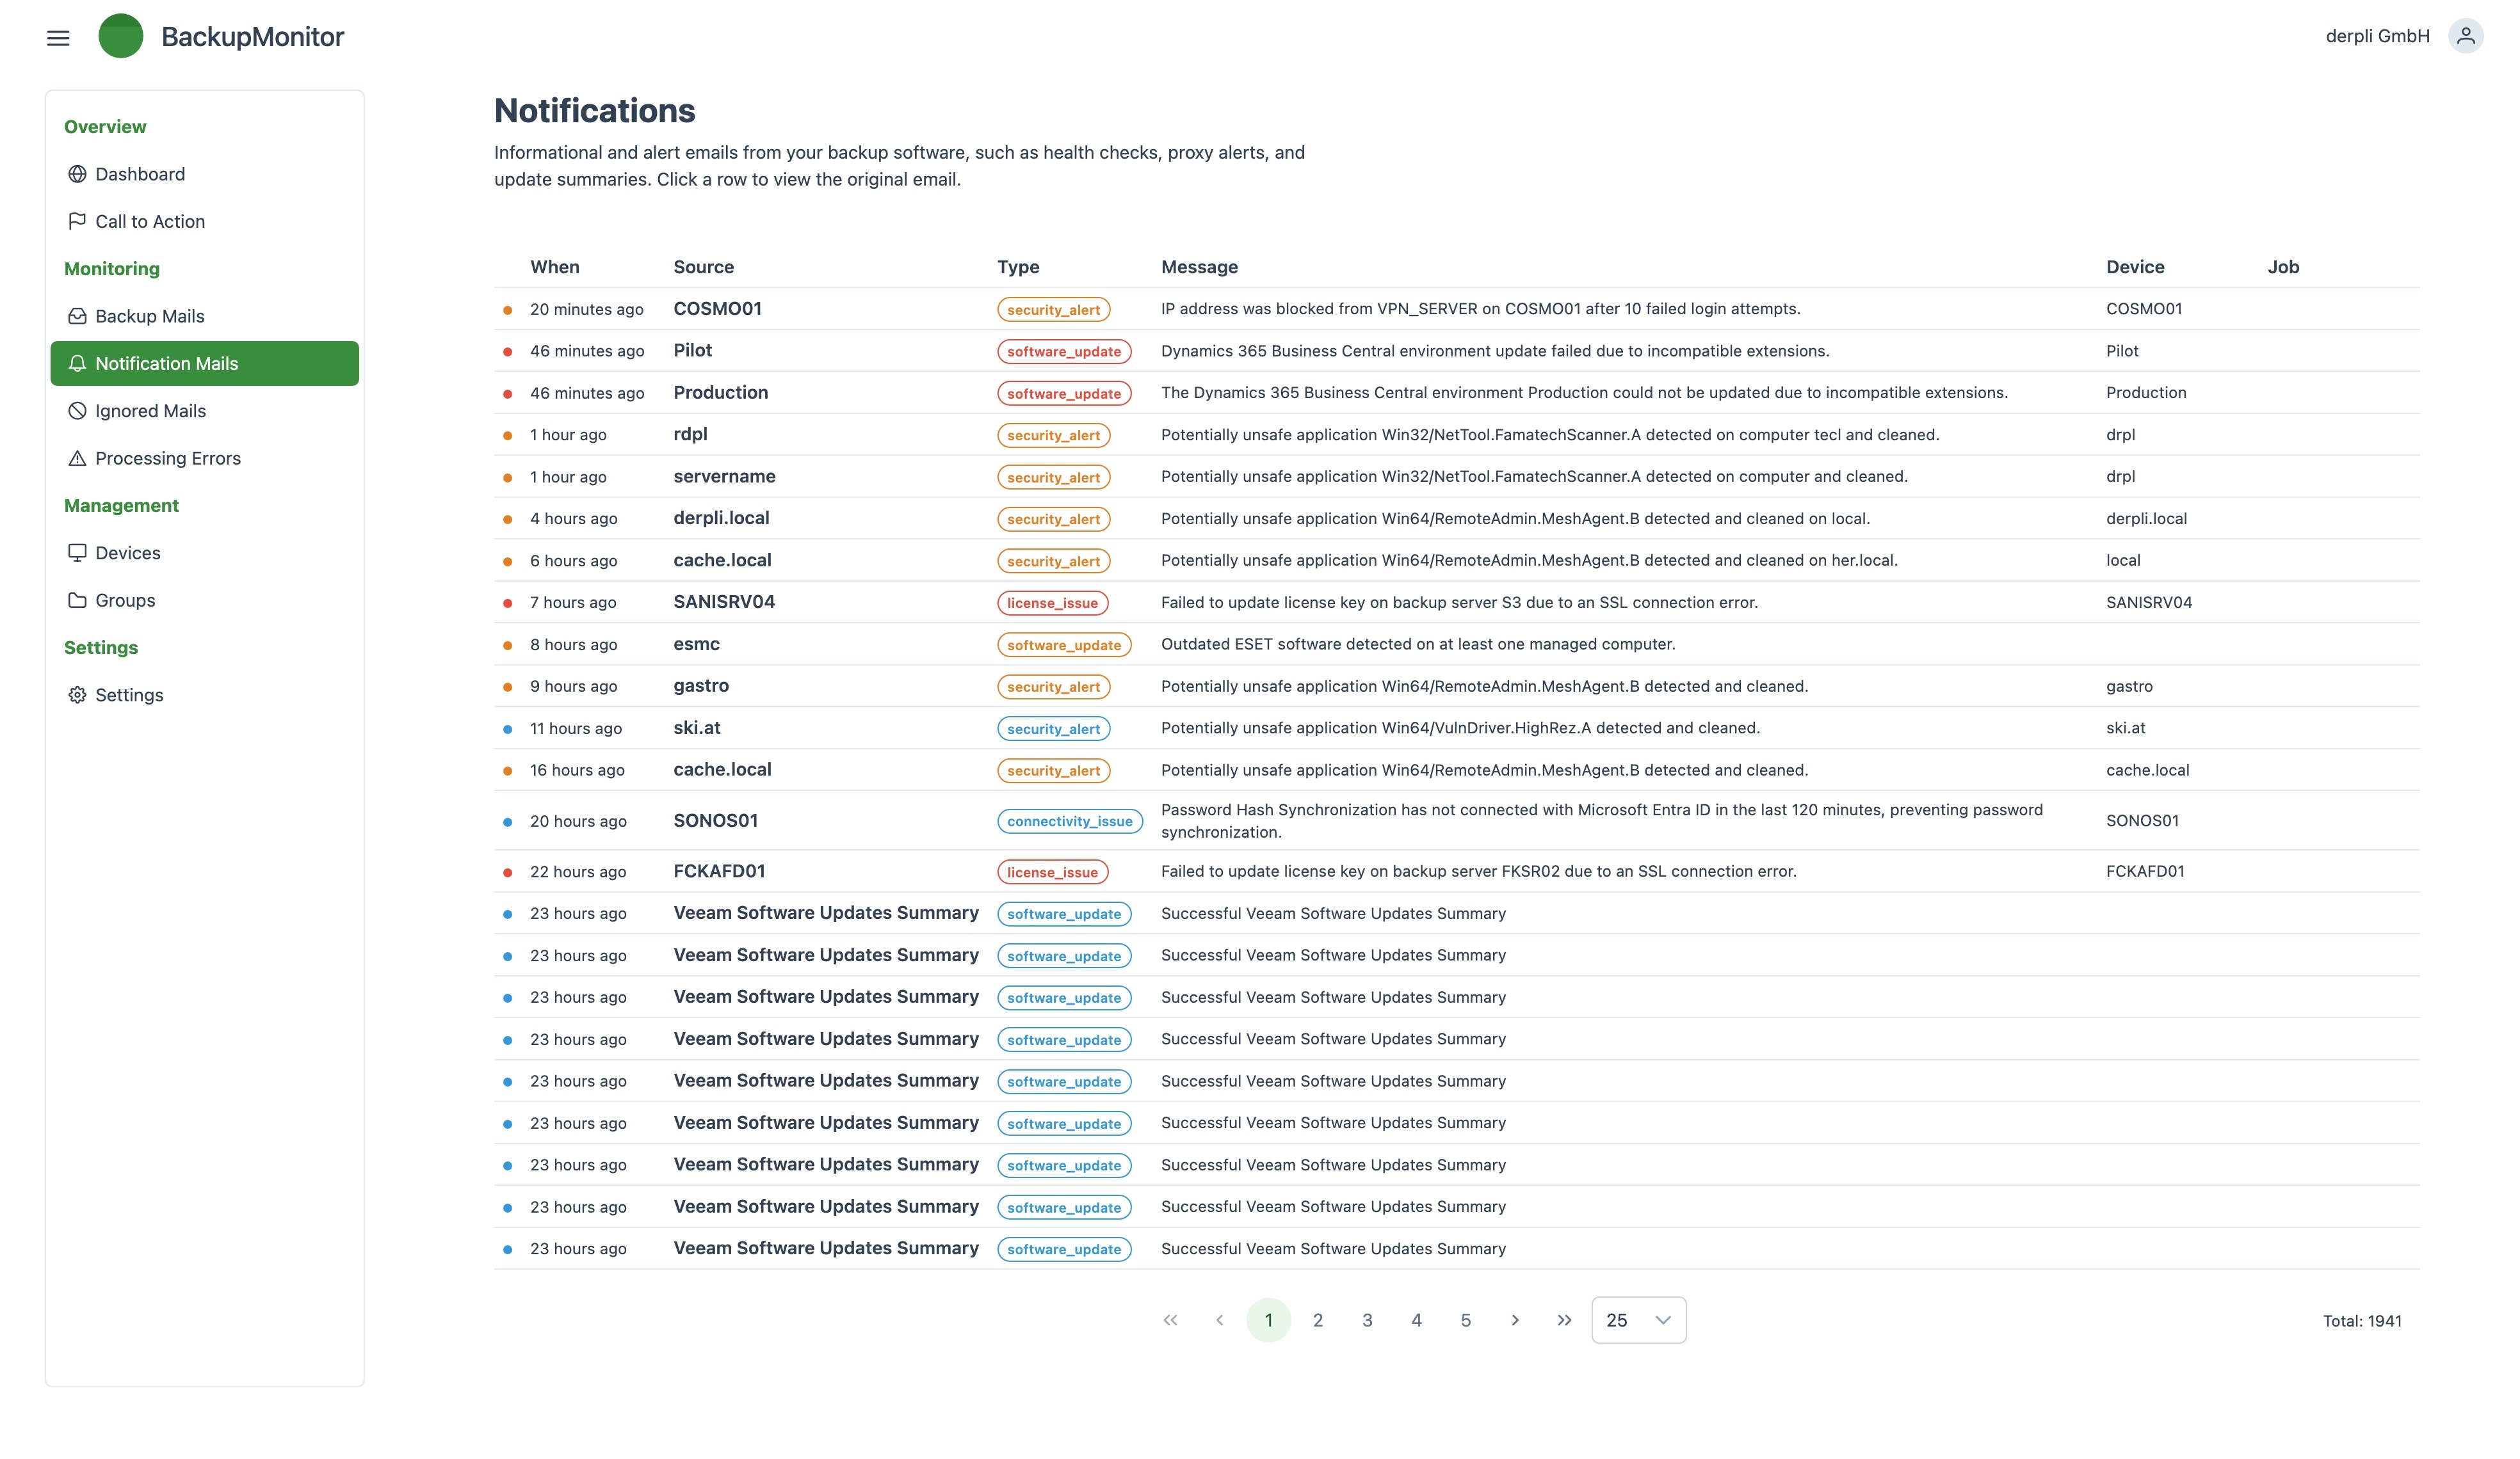Open Ignored Mails section
This screenshot has width=2520, height=1459.
[205, 411]
